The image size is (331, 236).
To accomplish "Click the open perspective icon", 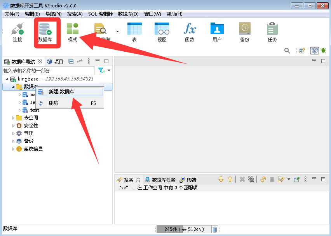I will [x=302, y=51].
